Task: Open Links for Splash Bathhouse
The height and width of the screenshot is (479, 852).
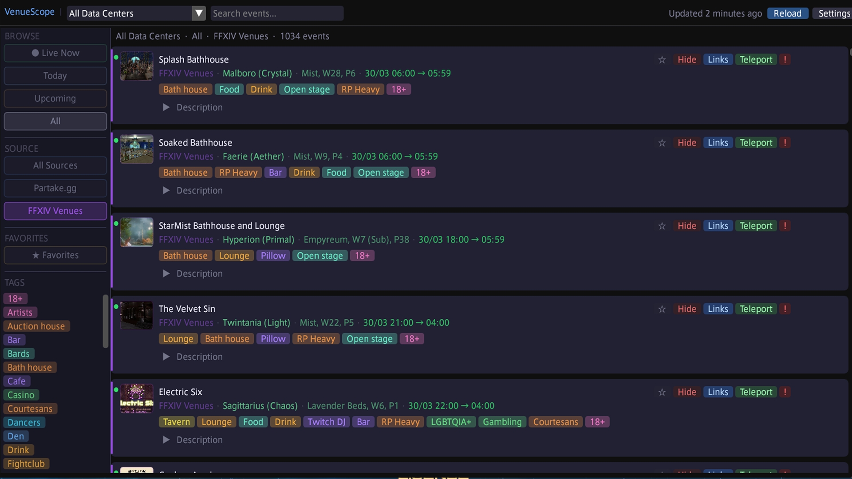Action: (x=718, y=59)
